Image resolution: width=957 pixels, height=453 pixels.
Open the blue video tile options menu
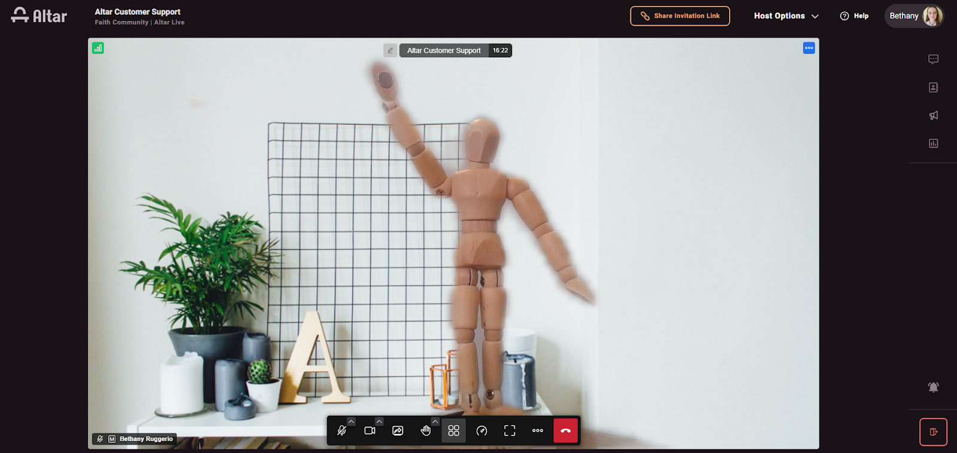coord(809,48)
